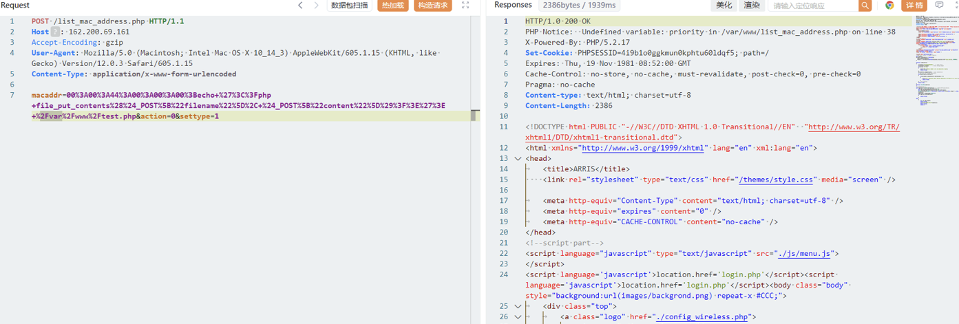Select the 美化 beautify option

click(724, 6)
